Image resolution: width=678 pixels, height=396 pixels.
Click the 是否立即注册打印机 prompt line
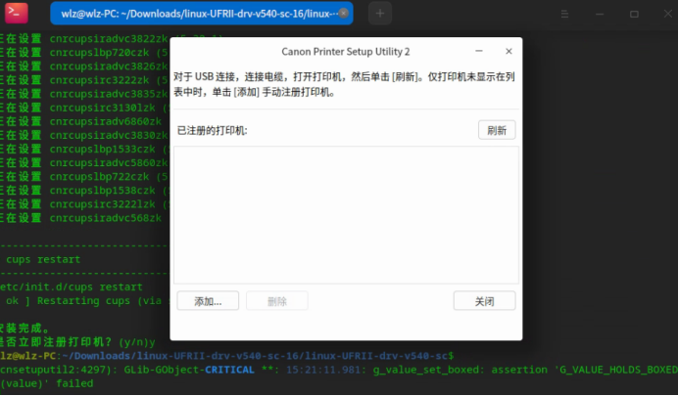coord(77,342)
